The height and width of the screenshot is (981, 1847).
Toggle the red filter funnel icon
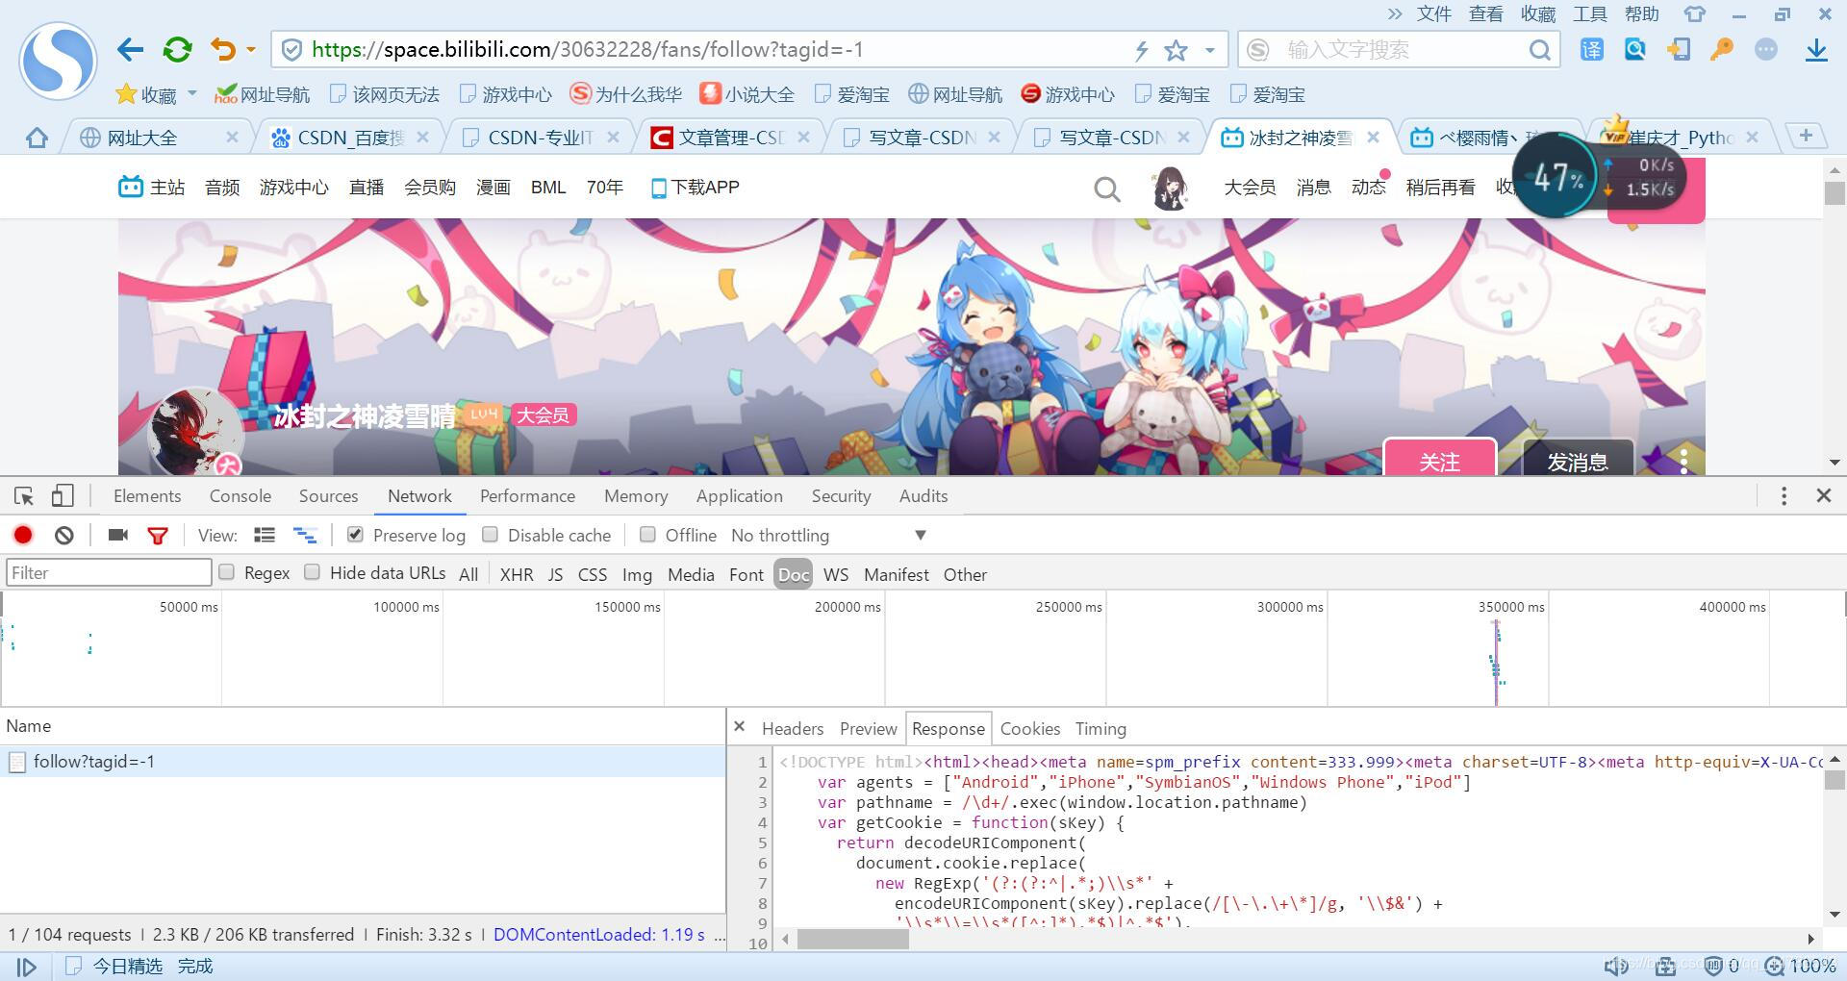(158, 536)
